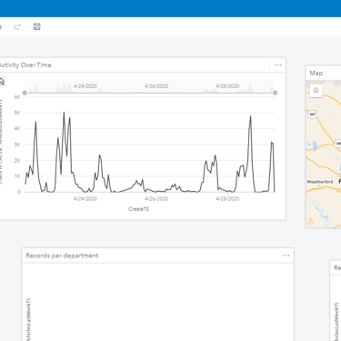This screenshot has height=341, width=341.
Task: Open the Activity Over Time card options menu
Action: [x=278, y=65]
